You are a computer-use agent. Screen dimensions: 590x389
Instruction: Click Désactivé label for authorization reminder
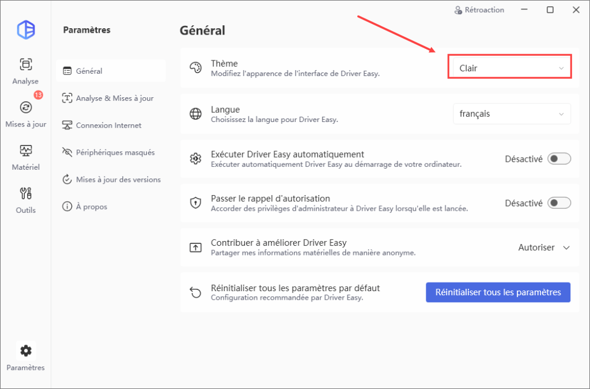[x=524, y=203]
